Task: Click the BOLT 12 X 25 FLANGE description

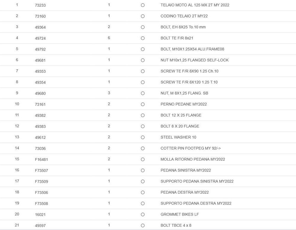Action: pos(181,115)
